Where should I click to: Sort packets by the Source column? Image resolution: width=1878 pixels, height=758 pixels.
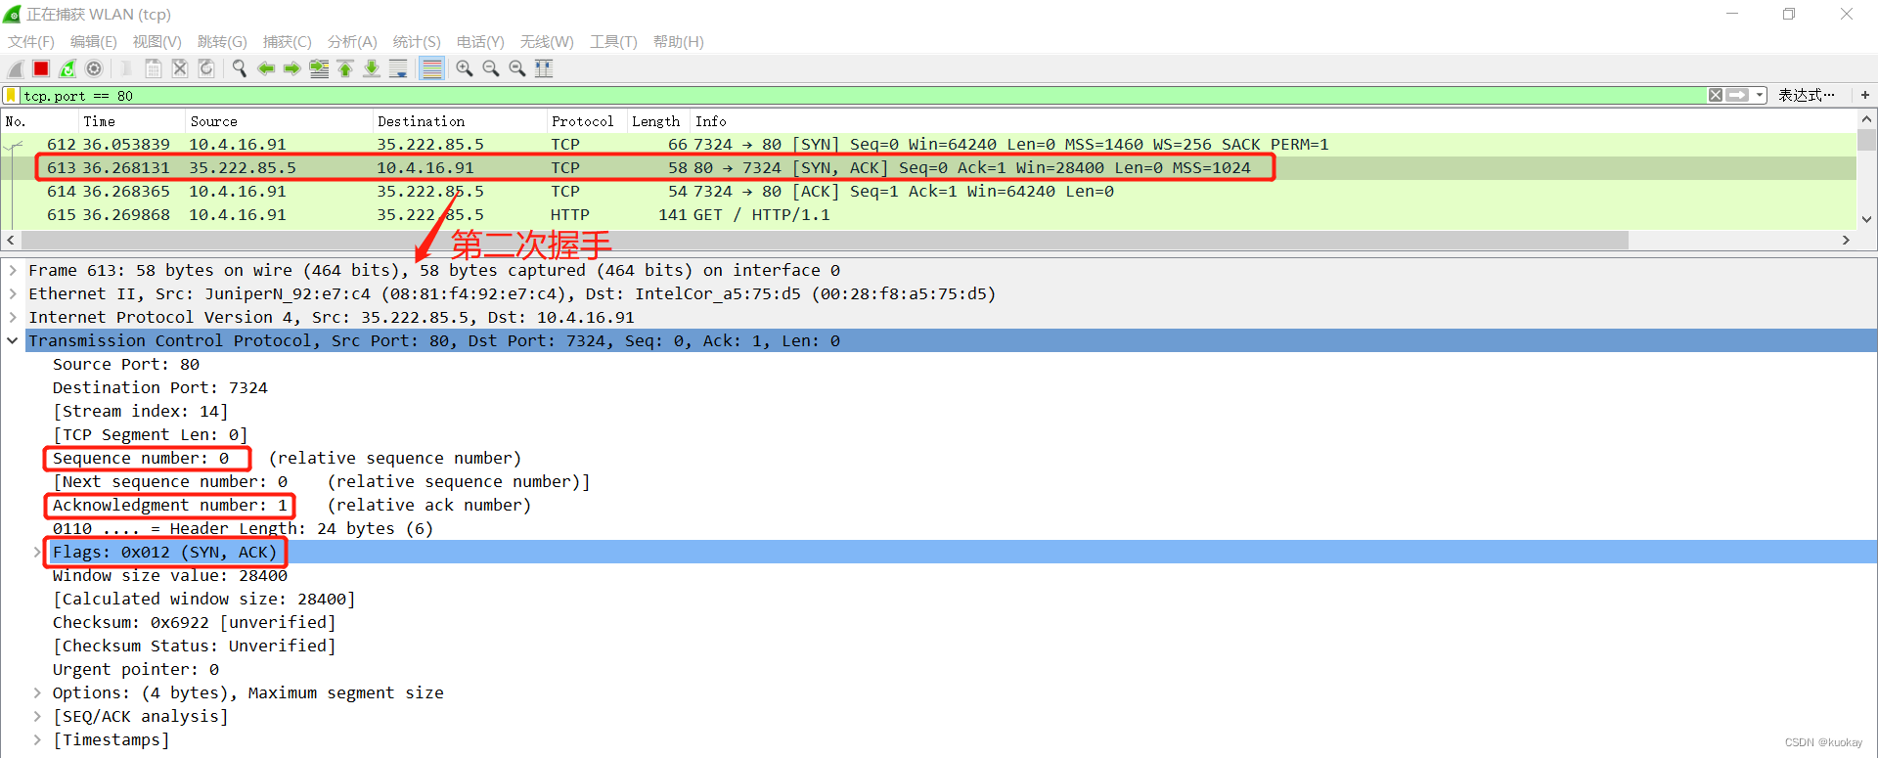tap(279, 121)
